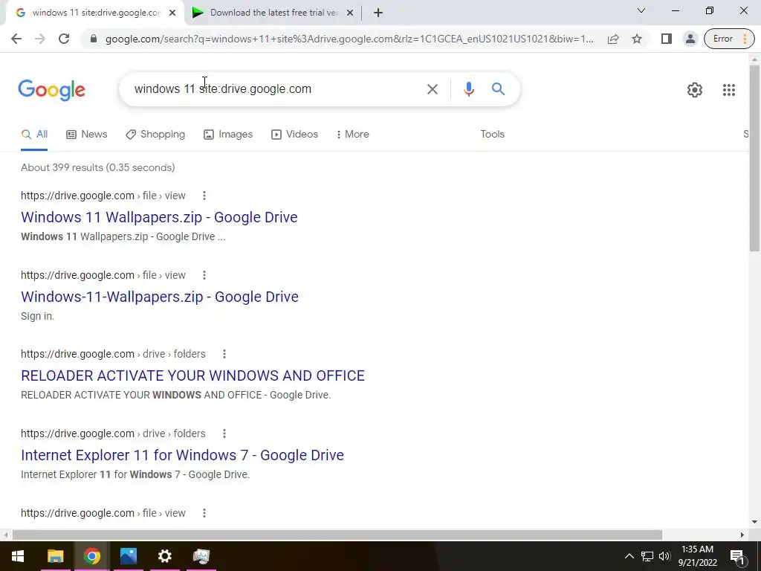Start voice search with microphone

[x=468, y=89]
